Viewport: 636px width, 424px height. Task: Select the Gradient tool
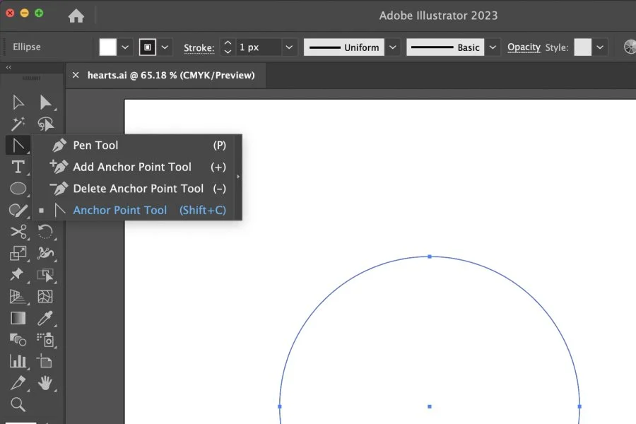pyautogui.click(x=18, y=319)
